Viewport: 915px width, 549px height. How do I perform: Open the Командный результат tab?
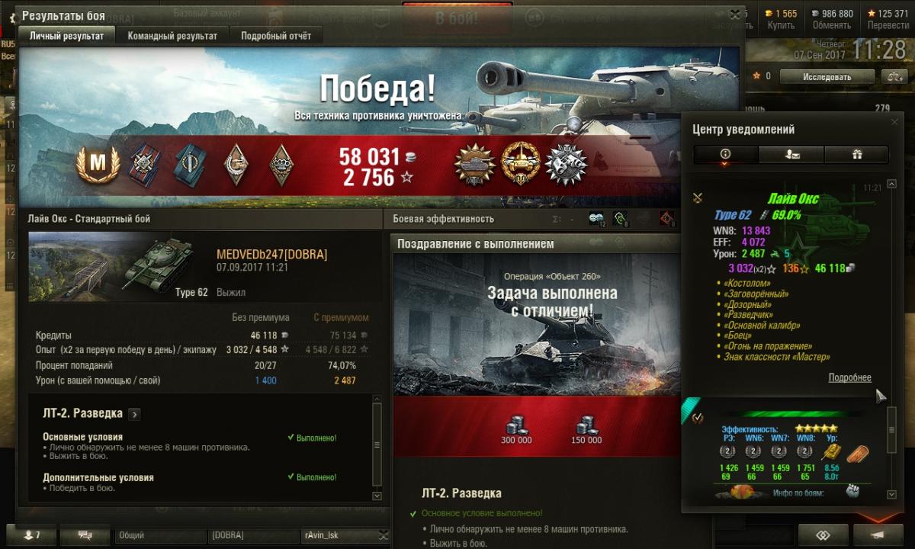click(172, 36)
